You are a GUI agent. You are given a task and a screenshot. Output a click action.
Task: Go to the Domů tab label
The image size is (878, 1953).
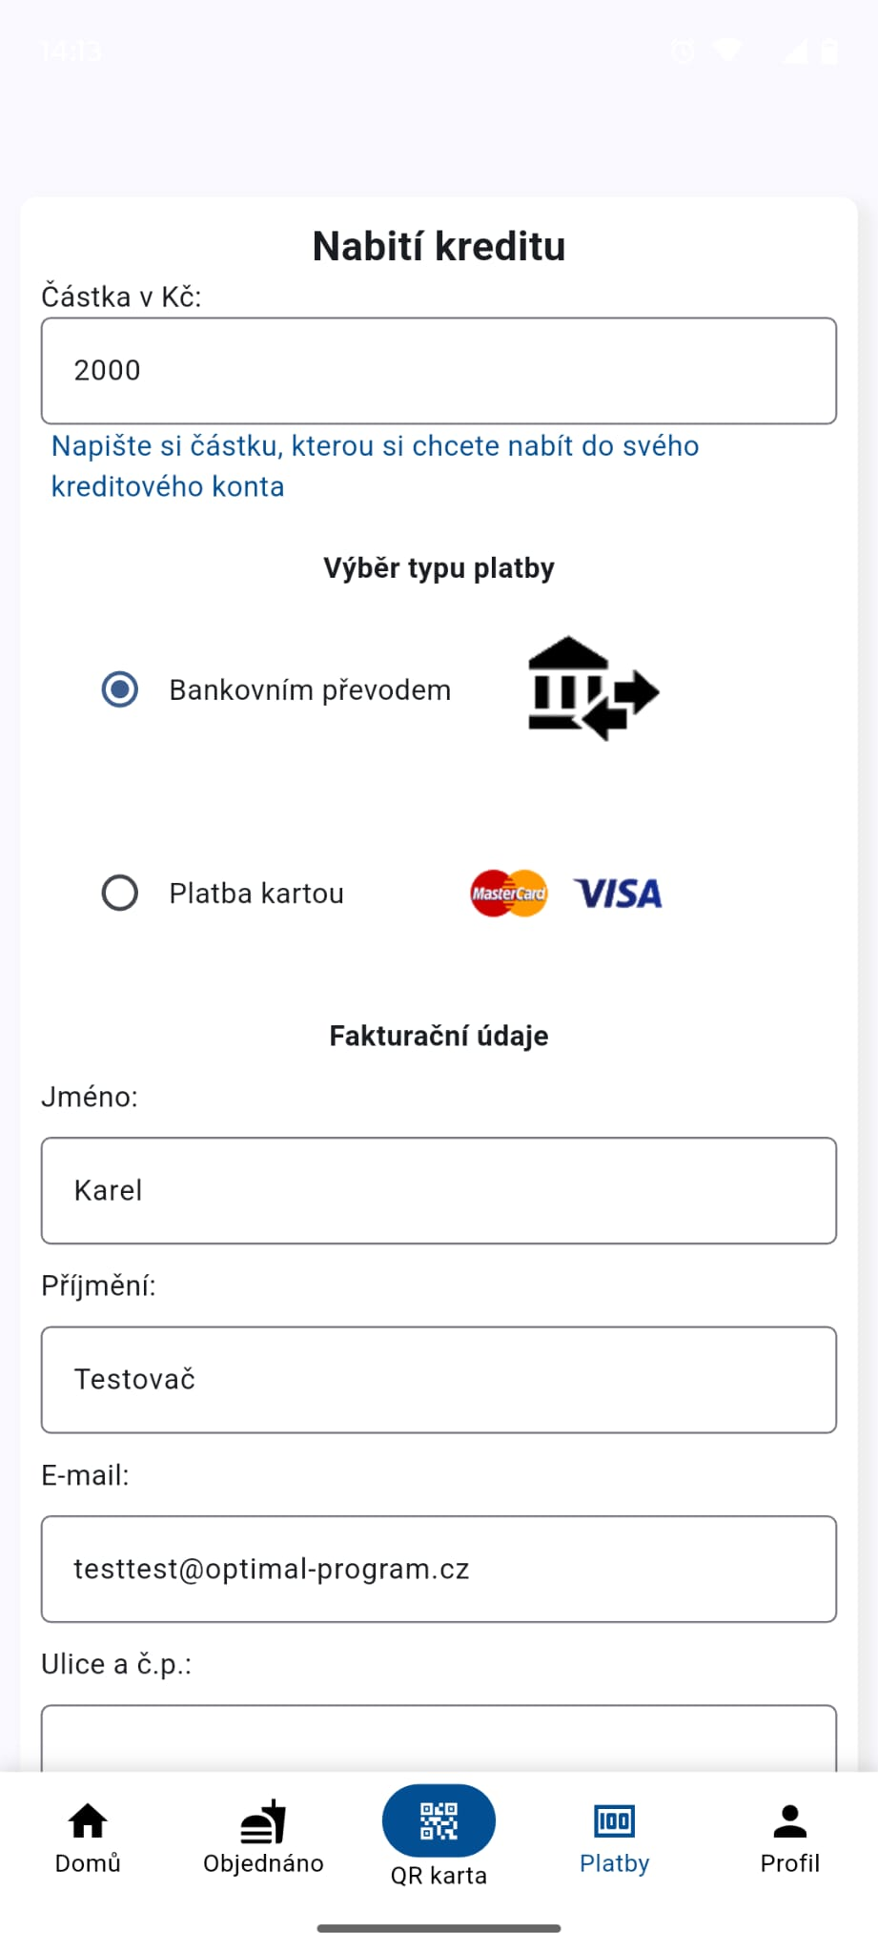[88, 1863]
